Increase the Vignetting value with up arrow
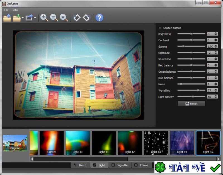Image resolution: width=223 pixels, height=175 pixels. (x=216, y=89)
